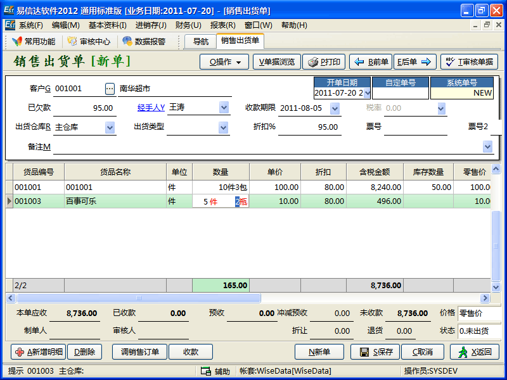Open the 进销存(J) menu
This screenshot has width=507, height=380.
pos(151,25)
